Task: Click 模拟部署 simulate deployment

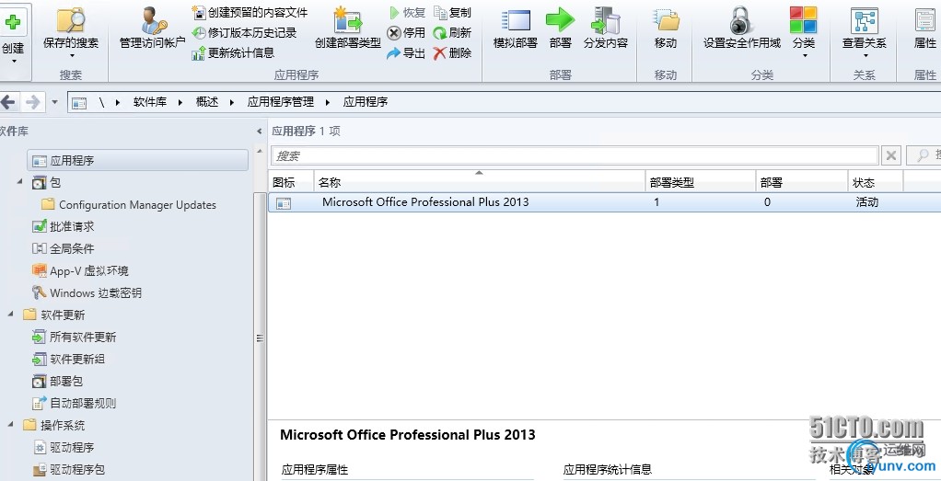Action: [515, 28]
